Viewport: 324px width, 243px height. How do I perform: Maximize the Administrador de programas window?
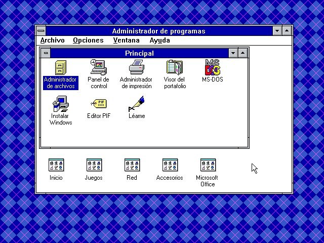click(287, 31)
